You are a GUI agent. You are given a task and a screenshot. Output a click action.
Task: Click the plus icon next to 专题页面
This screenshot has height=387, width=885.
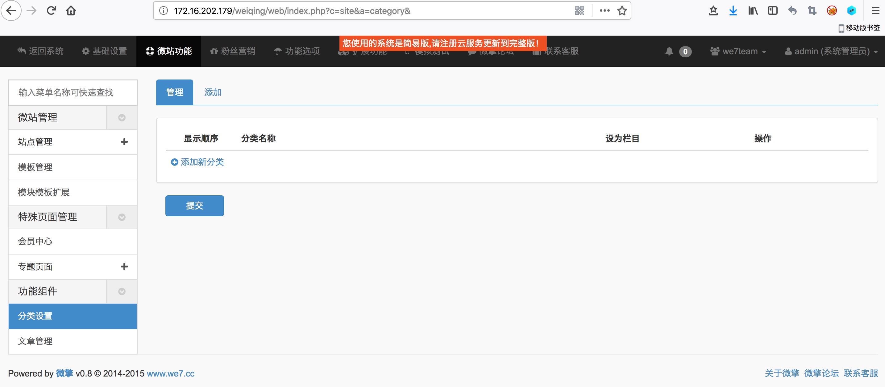(124, 267)
